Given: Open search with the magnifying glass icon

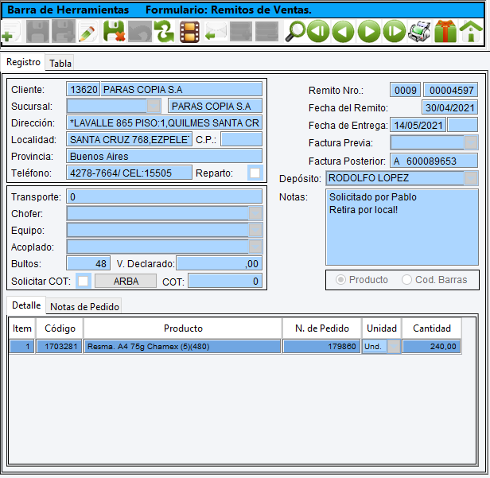Looking at the screenshot, I should click(294, 32).
